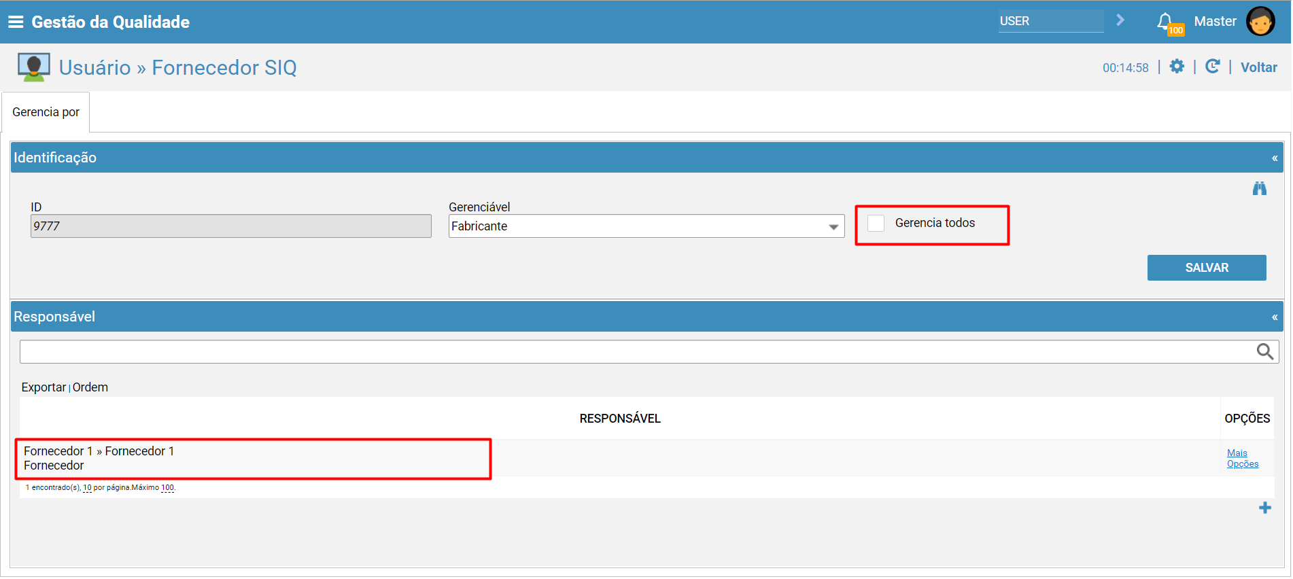
Task: Click the Responsável search input field
Action: (638, 352)
